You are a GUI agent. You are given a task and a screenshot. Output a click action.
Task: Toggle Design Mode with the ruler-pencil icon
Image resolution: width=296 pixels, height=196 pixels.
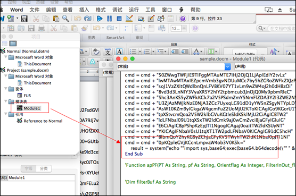coord(129,19)
